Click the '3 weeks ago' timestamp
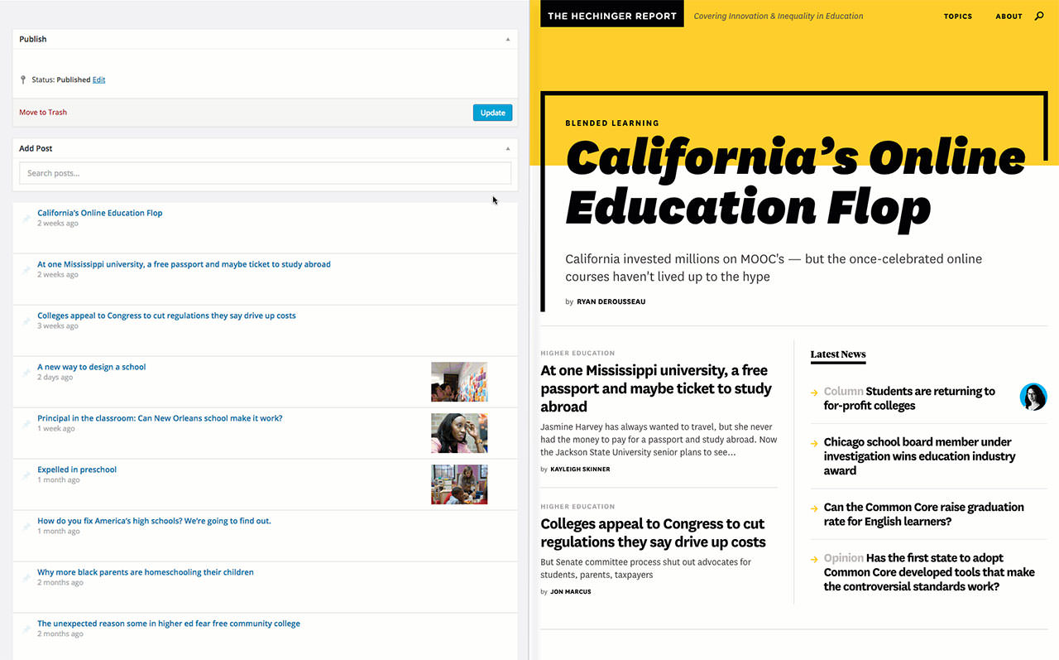 coord(58,326)
